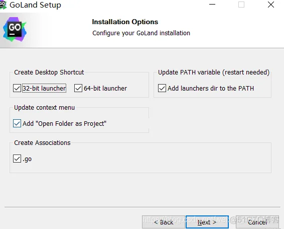Click the "Installation Options" heading
The height and width of the screenshot is (229, 284).
tap(125, 22)
